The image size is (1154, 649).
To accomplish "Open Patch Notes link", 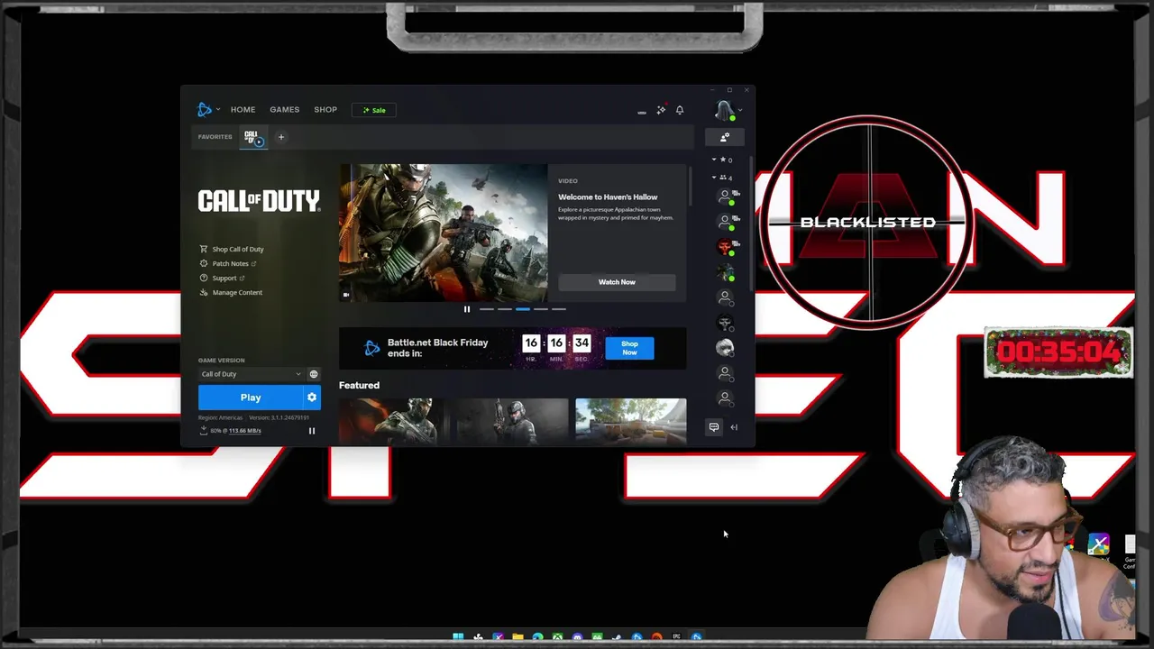I will [228, 263].
